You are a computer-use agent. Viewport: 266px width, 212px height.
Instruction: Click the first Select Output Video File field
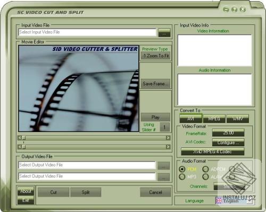point(87,165)
